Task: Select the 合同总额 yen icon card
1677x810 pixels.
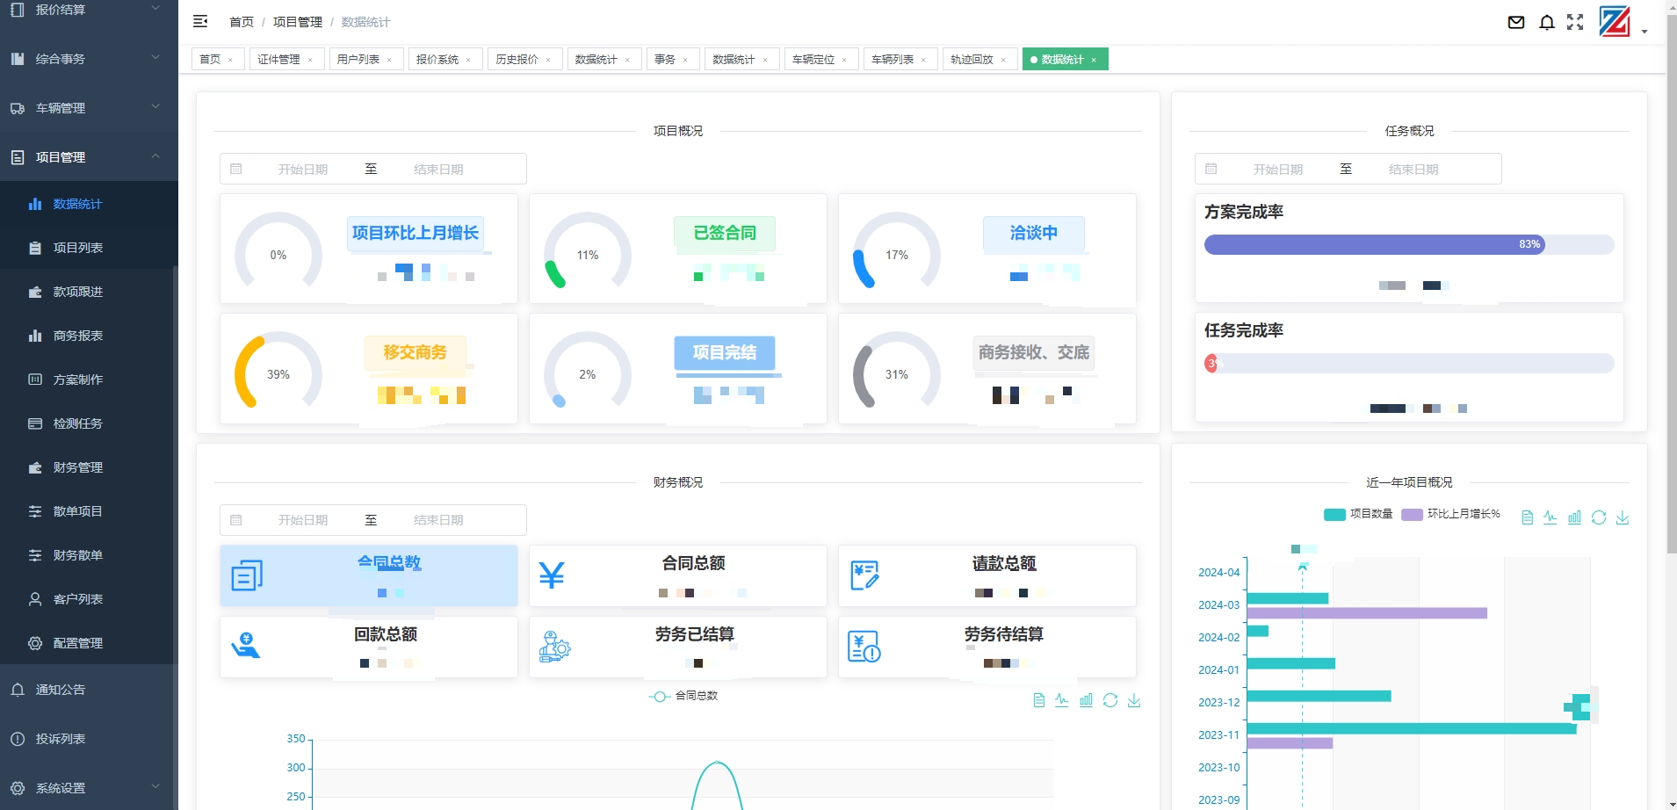Action: (x=552, y=575)
